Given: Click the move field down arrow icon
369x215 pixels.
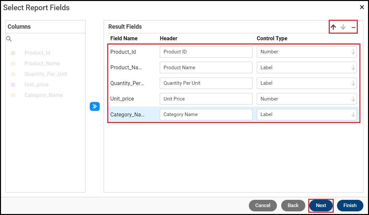Looking at the screenshot, I should pos(343,27).
